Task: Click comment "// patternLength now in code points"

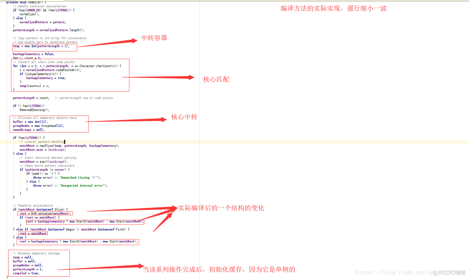Action: 84,98
